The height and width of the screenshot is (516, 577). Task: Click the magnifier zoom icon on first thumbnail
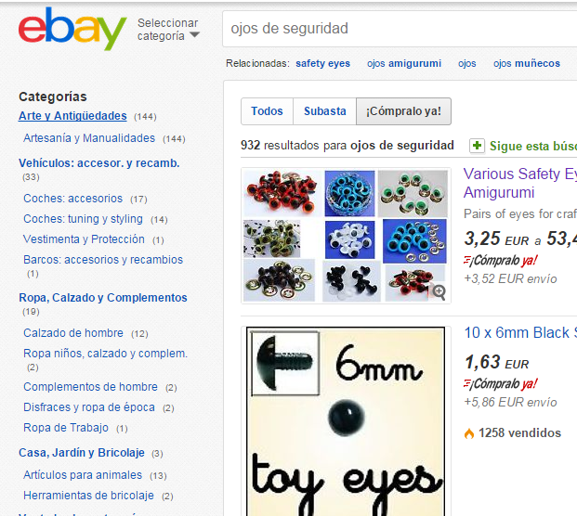pos(439,292)
